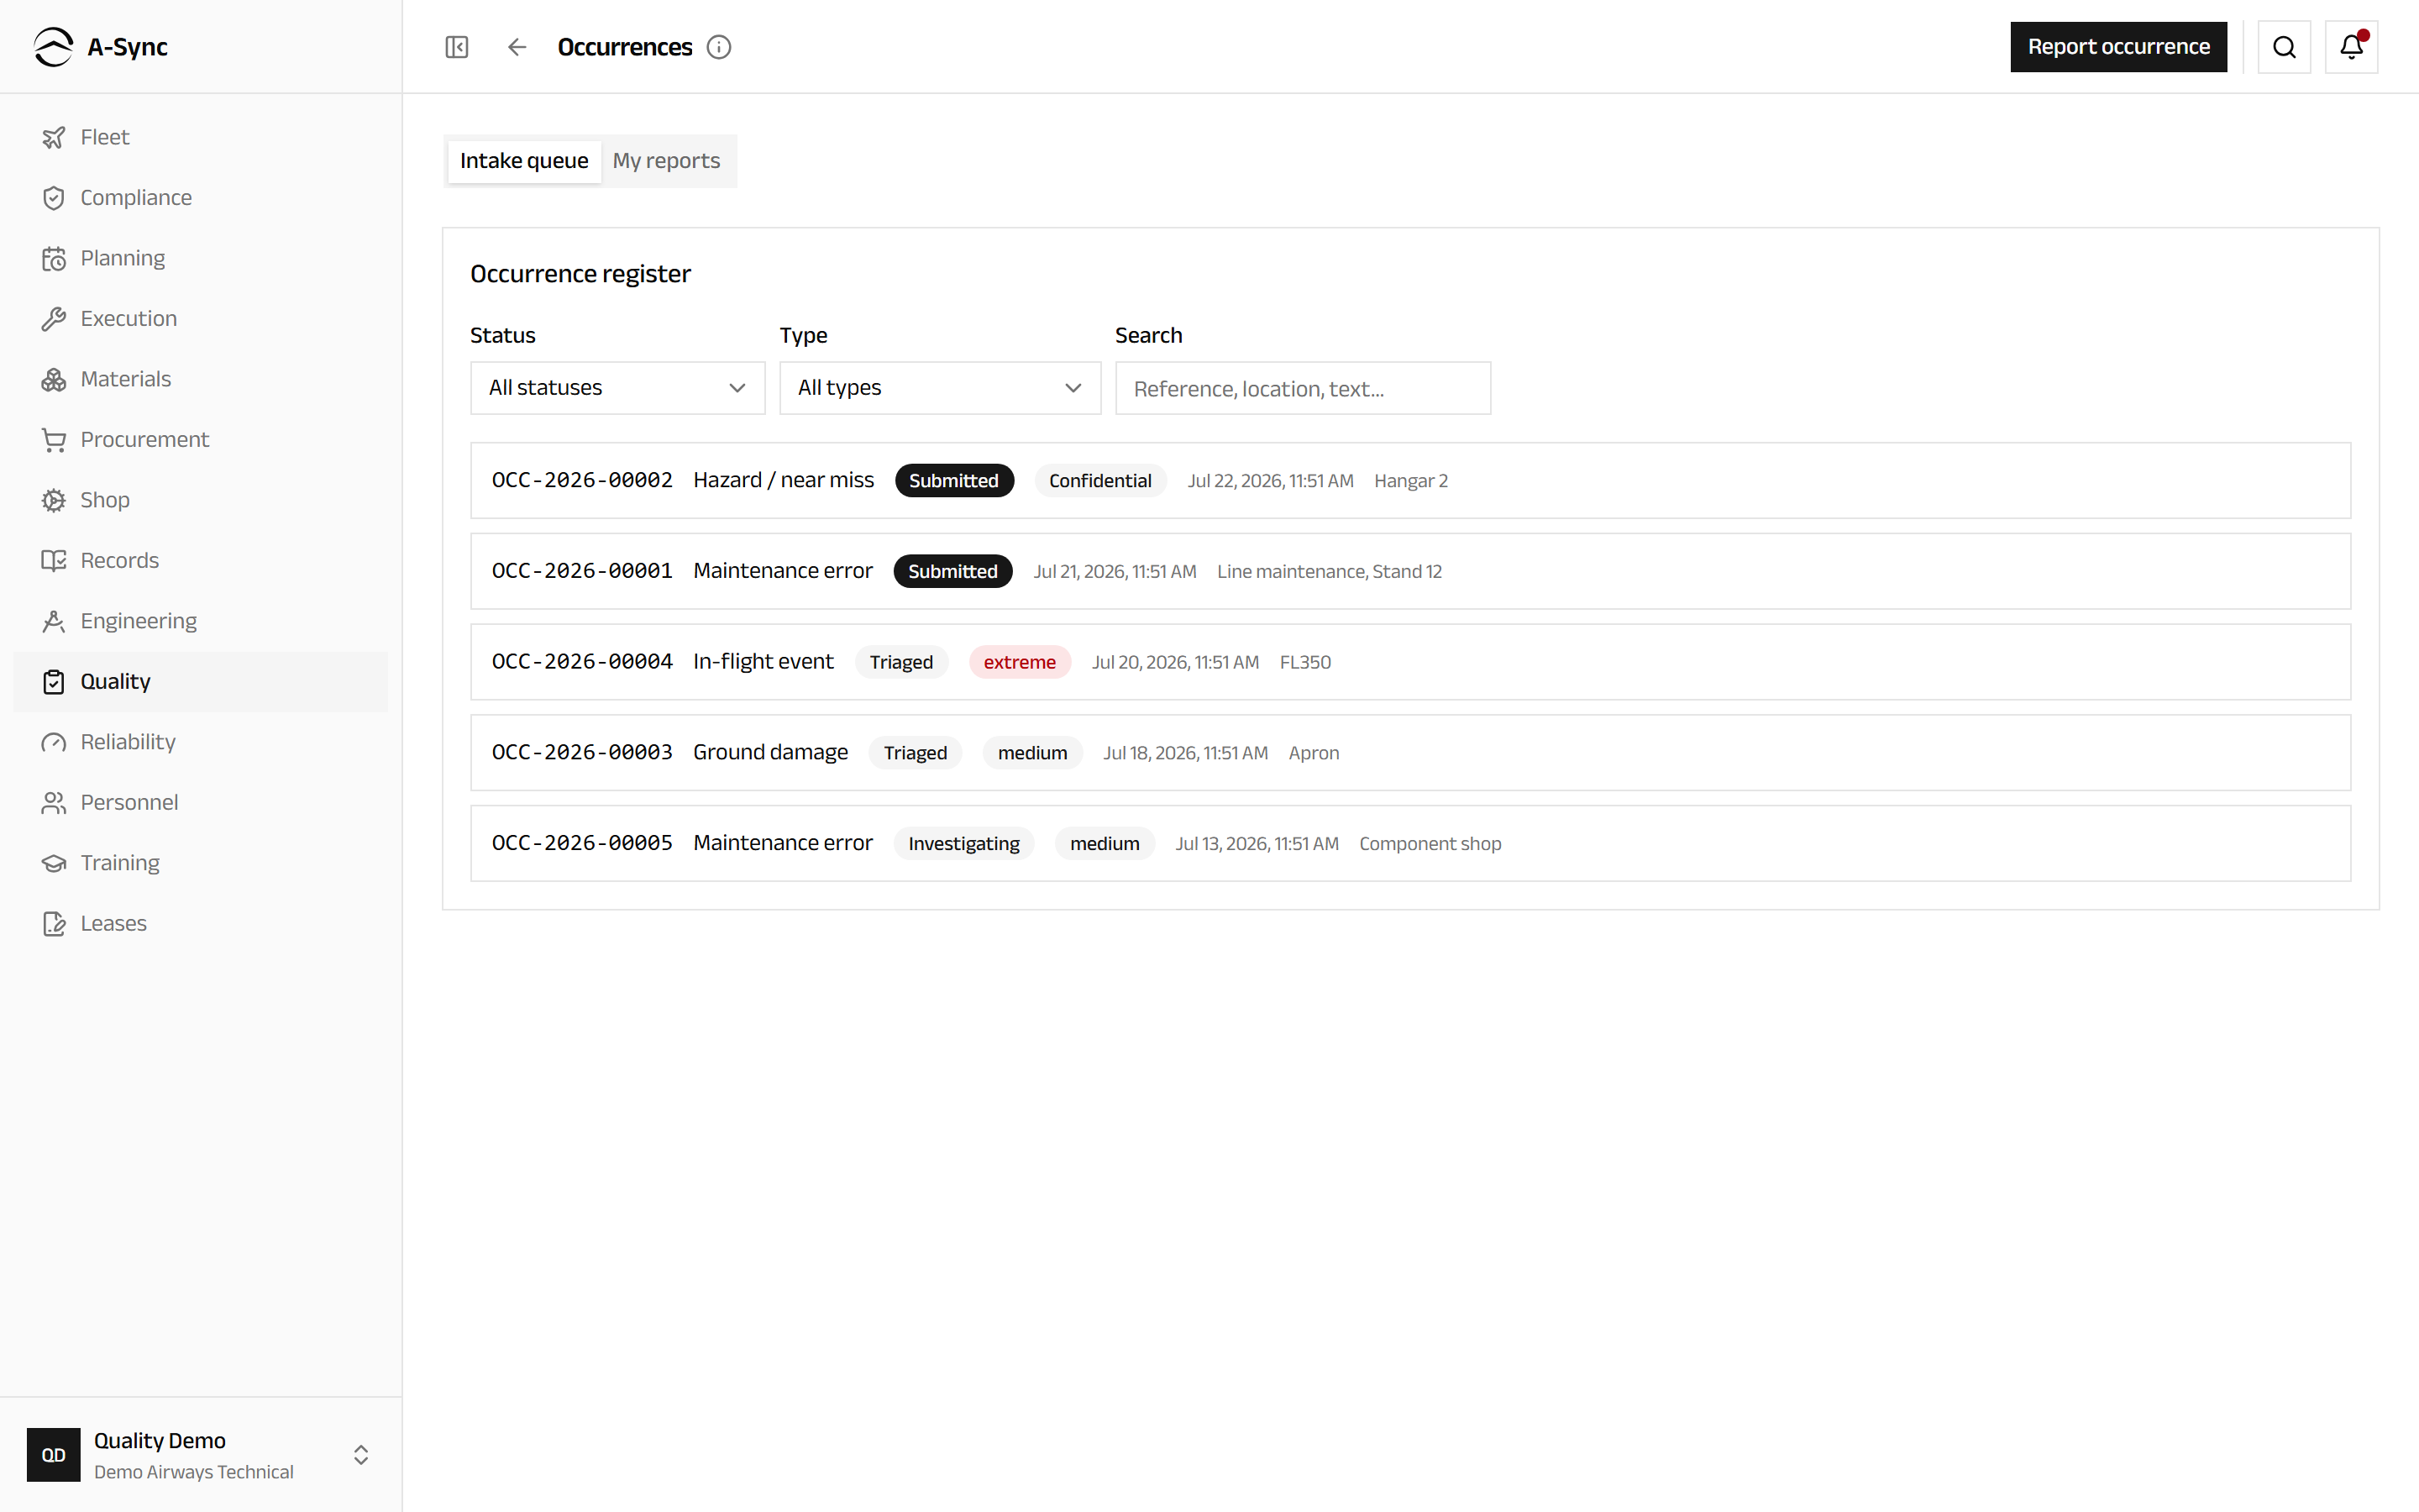Click the Component shop location text
The height and width of the screenshot is (1512, 2419).
[x=1430, y=844]
